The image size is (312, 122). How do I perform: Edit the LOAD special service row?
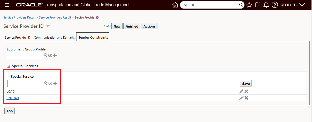[x=241, y=91]
